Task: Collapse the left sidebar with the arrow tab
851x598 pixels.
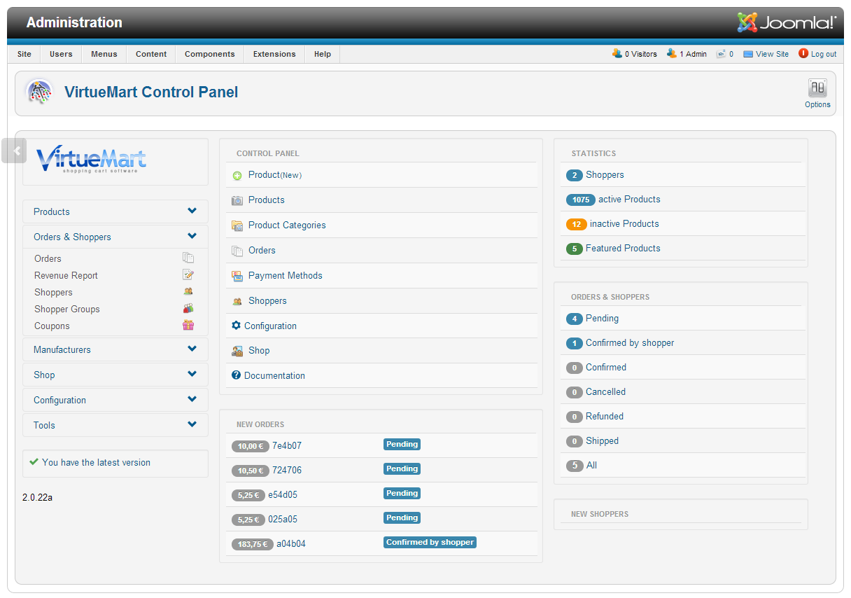Action: (x=15, y=151)
